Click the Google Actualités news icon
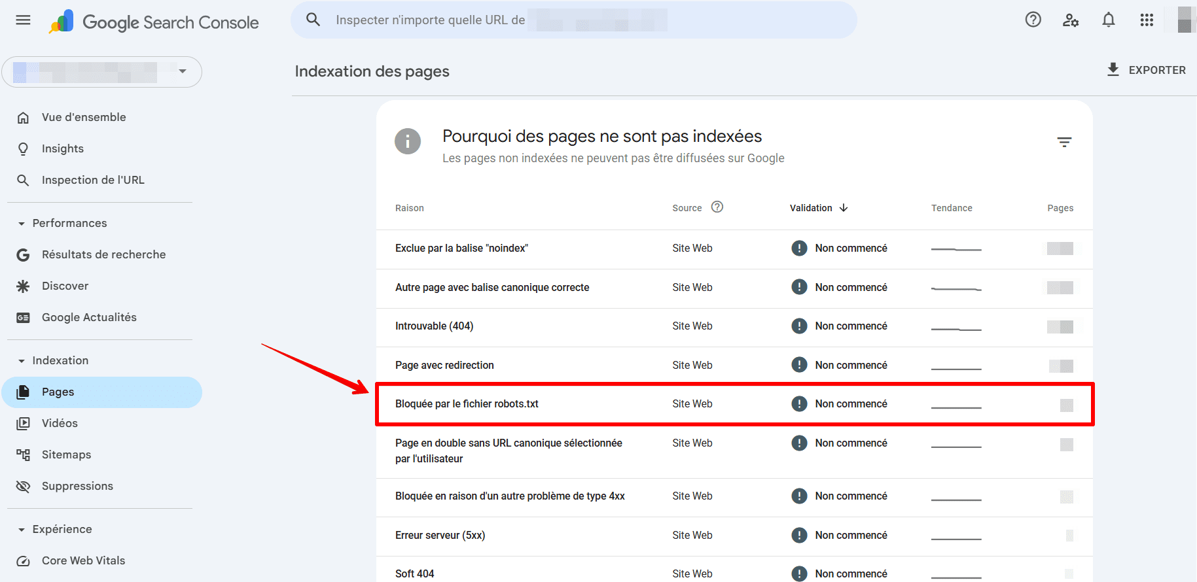Viewport: 1197px width, 582px height. tap(23, 318)
